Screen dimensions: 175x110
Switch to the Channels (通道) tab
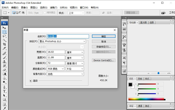click(x=140, y=106)
